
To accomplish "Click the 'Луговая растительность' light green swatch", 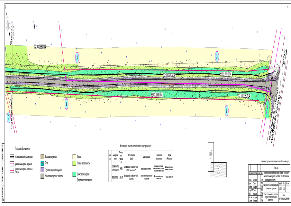I will pos(74,163).
